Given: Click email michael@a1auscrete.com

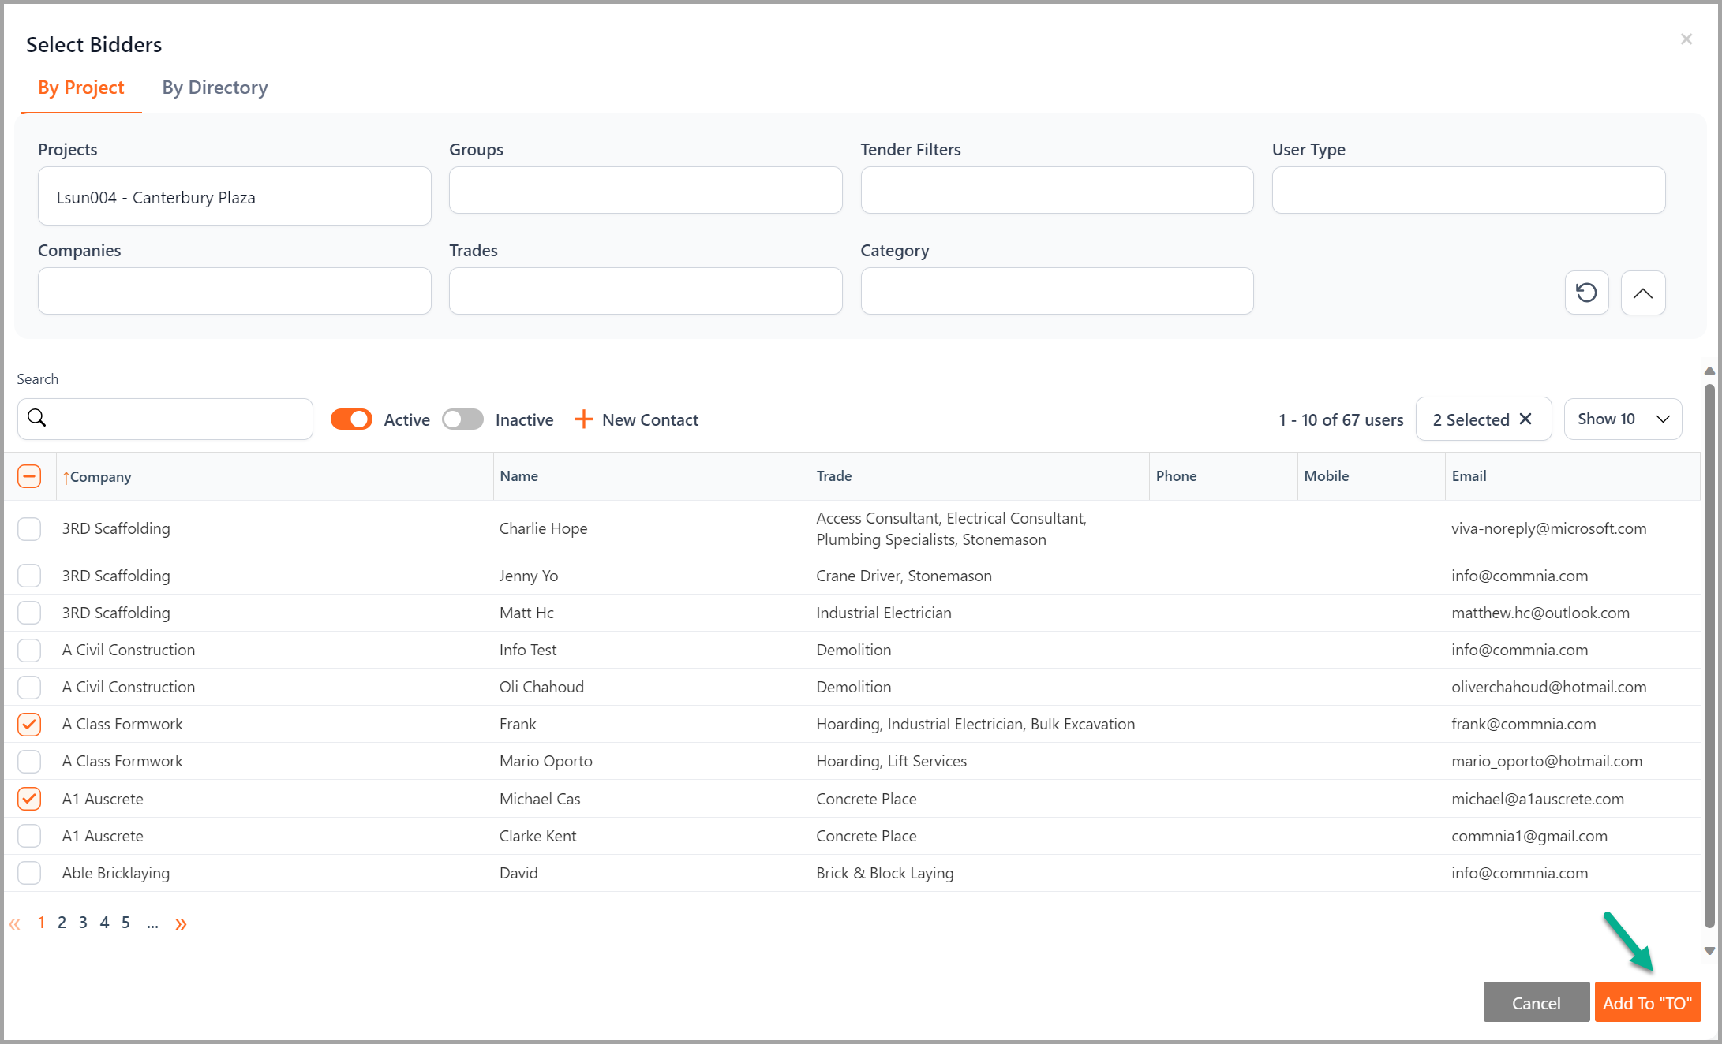Looking at the screenshot, I should coord(1537,799).
